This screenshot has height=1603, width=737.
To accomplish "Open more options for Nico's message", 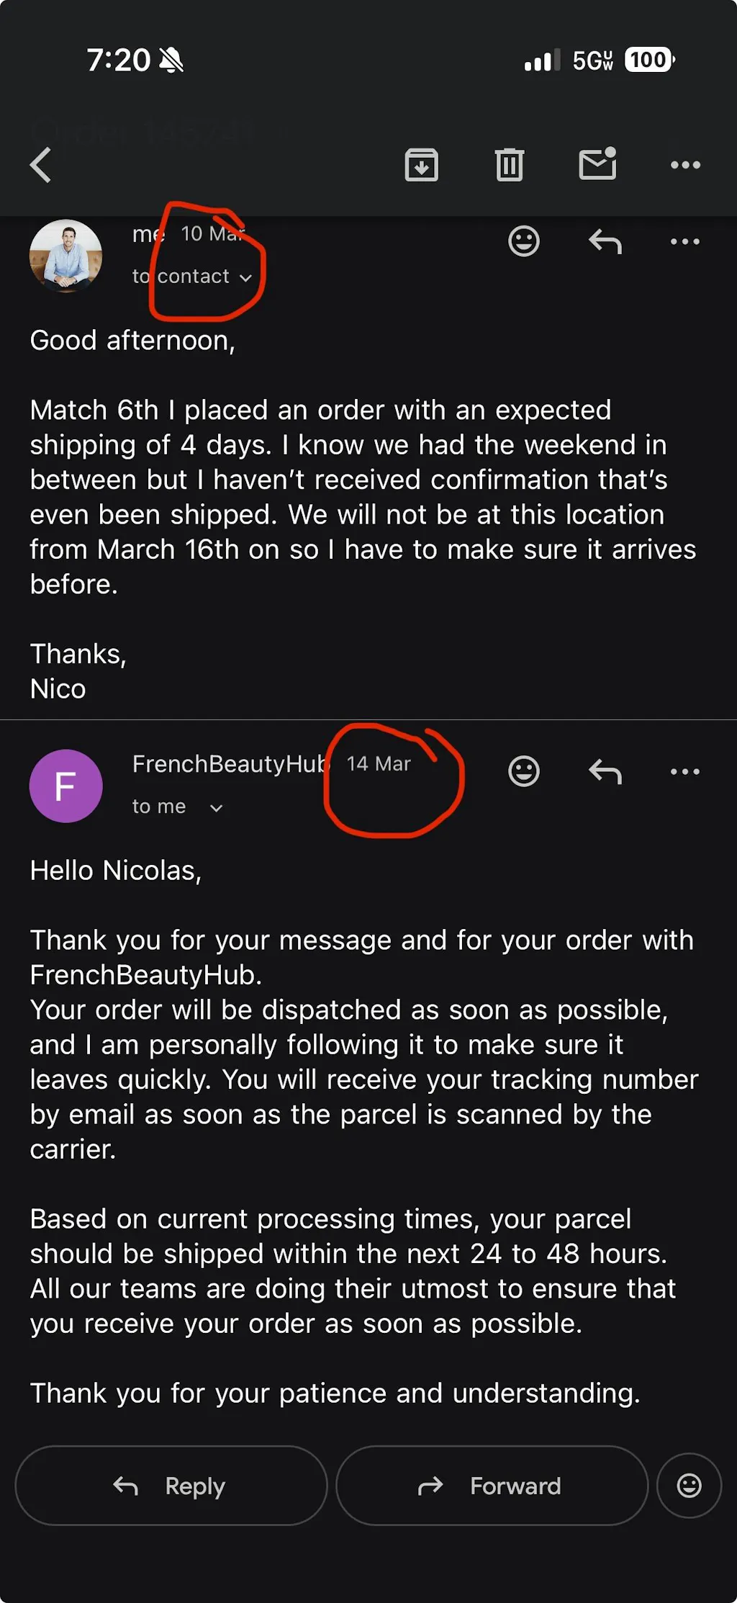I will pyautogui.click(x=685, y=241).
